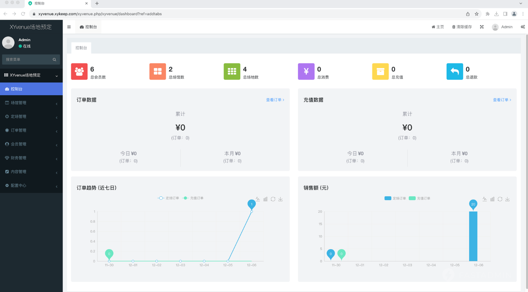Click the red 总会员数 members icon
This screenshot has width=528, height=292.
pos(79,71)
